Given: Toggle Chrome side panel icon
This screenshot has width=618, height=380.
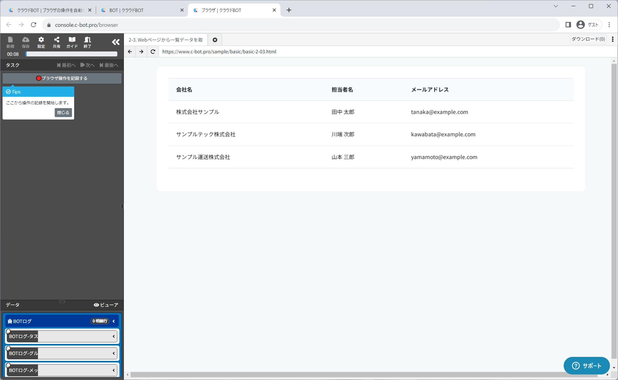Looking at the screenshot, I should tap(568, 25).
